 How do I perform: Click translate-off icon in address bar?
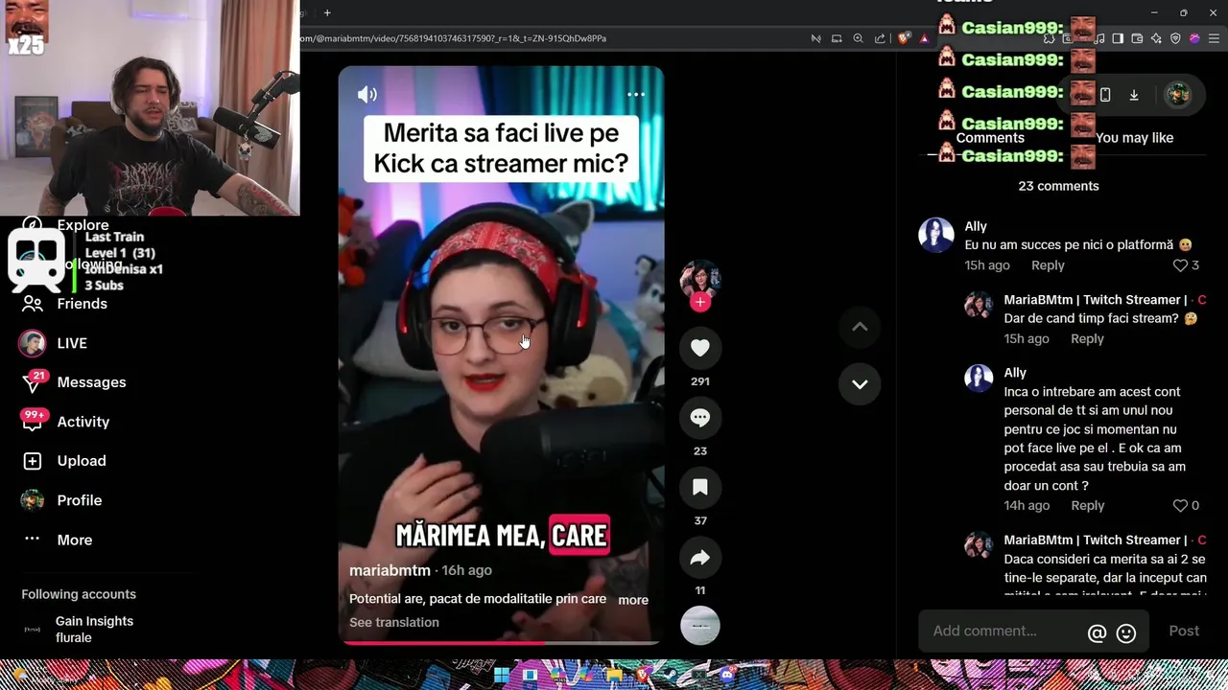click(815, 38)
